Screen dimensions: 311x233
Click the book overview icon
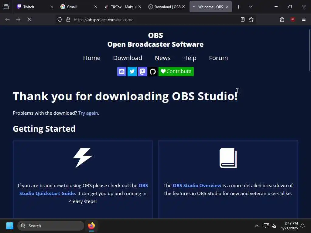(228, 158)
